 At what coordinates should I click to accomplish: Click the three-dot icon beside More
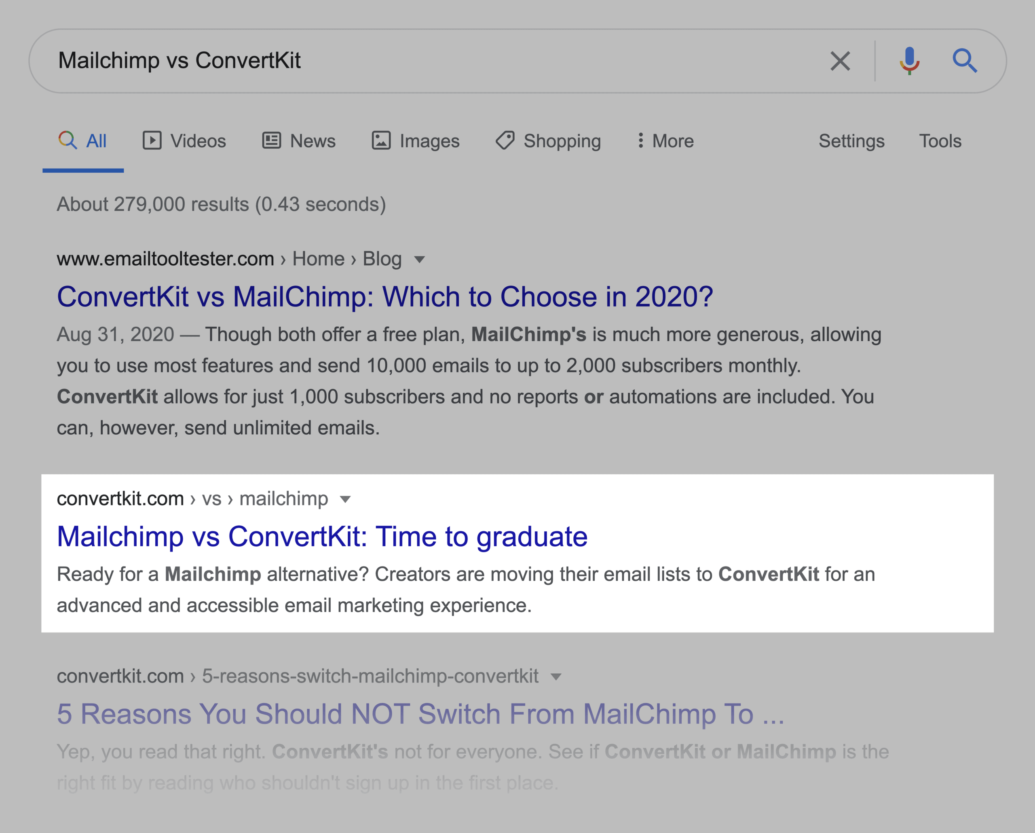point(640,140)
